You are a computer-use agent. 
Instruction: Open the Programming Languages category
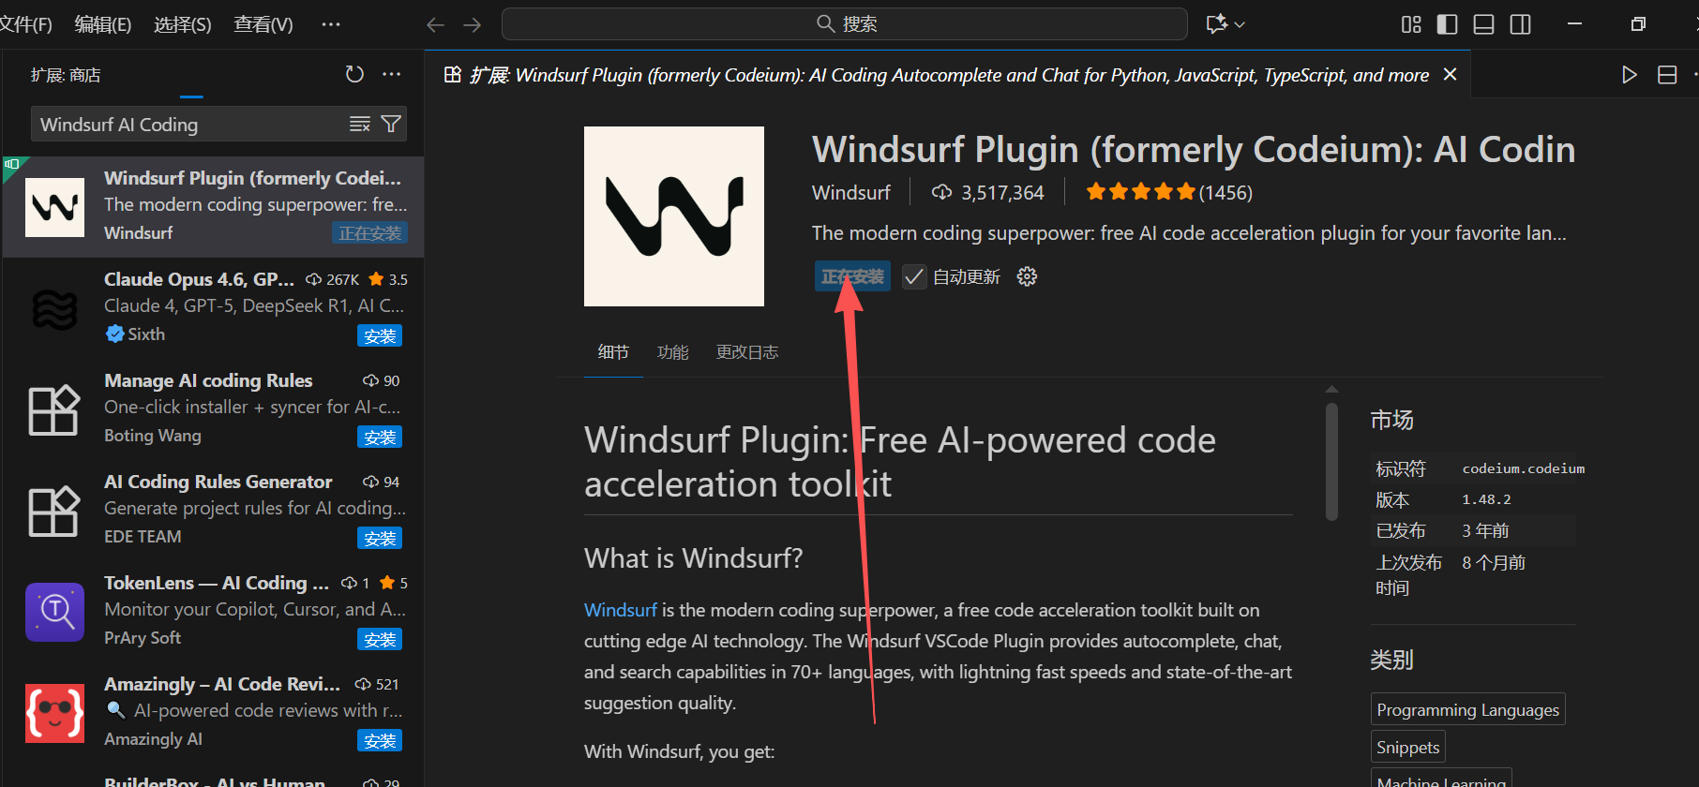1467,709
